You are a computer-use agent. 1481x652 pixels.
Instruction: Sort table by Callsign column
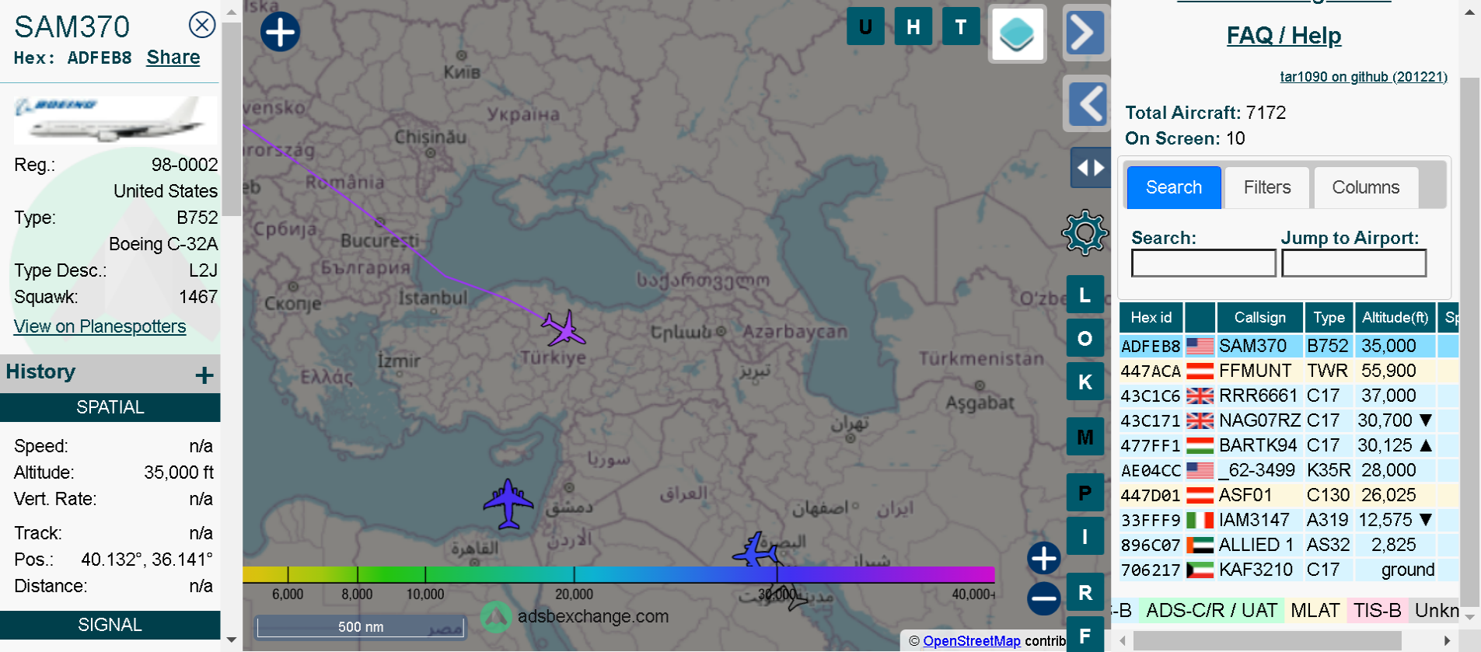(1260, 317)
